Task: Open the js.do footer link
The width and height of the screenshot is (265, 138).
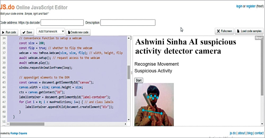Action: pyautogui.click(x=233, y=133)
